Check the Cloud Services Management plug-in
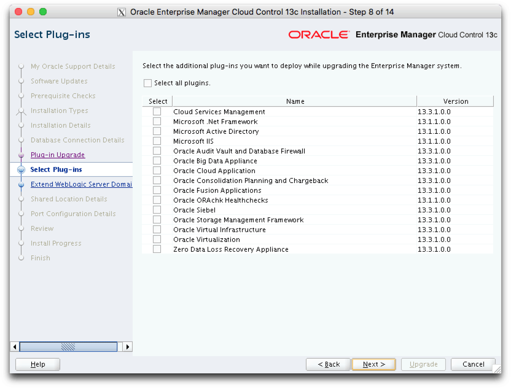511x388 pixels. tap(157, 112)
